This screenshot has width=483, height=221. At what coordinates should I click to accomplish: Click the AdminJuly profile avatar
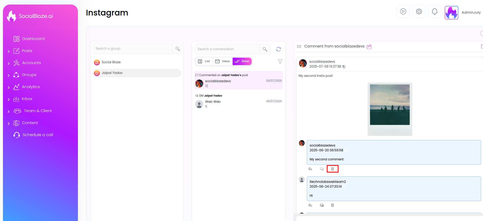(x=451, y=13)
